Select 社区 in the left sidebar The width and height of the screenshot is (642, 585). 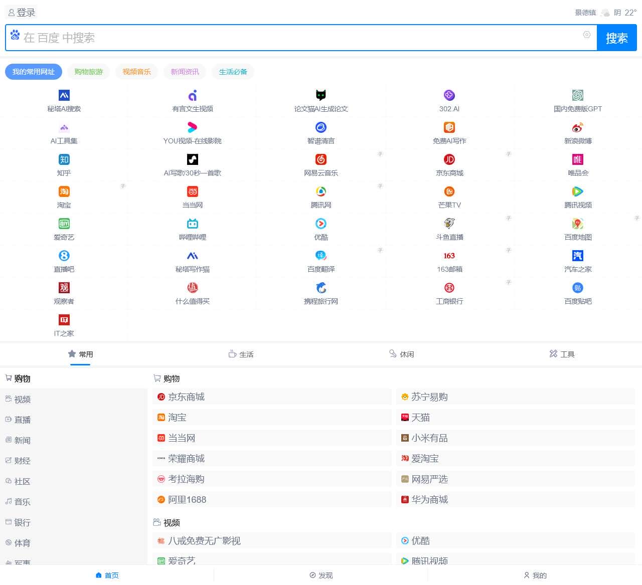click(74, 482)
